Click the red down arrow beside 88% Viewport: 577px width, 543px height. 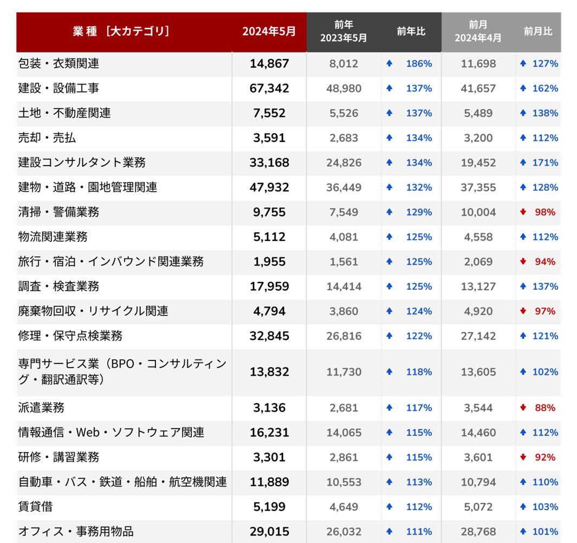point(523,408)
